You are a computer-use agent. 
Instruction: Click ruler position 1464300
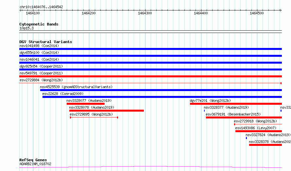pos(145,13)
